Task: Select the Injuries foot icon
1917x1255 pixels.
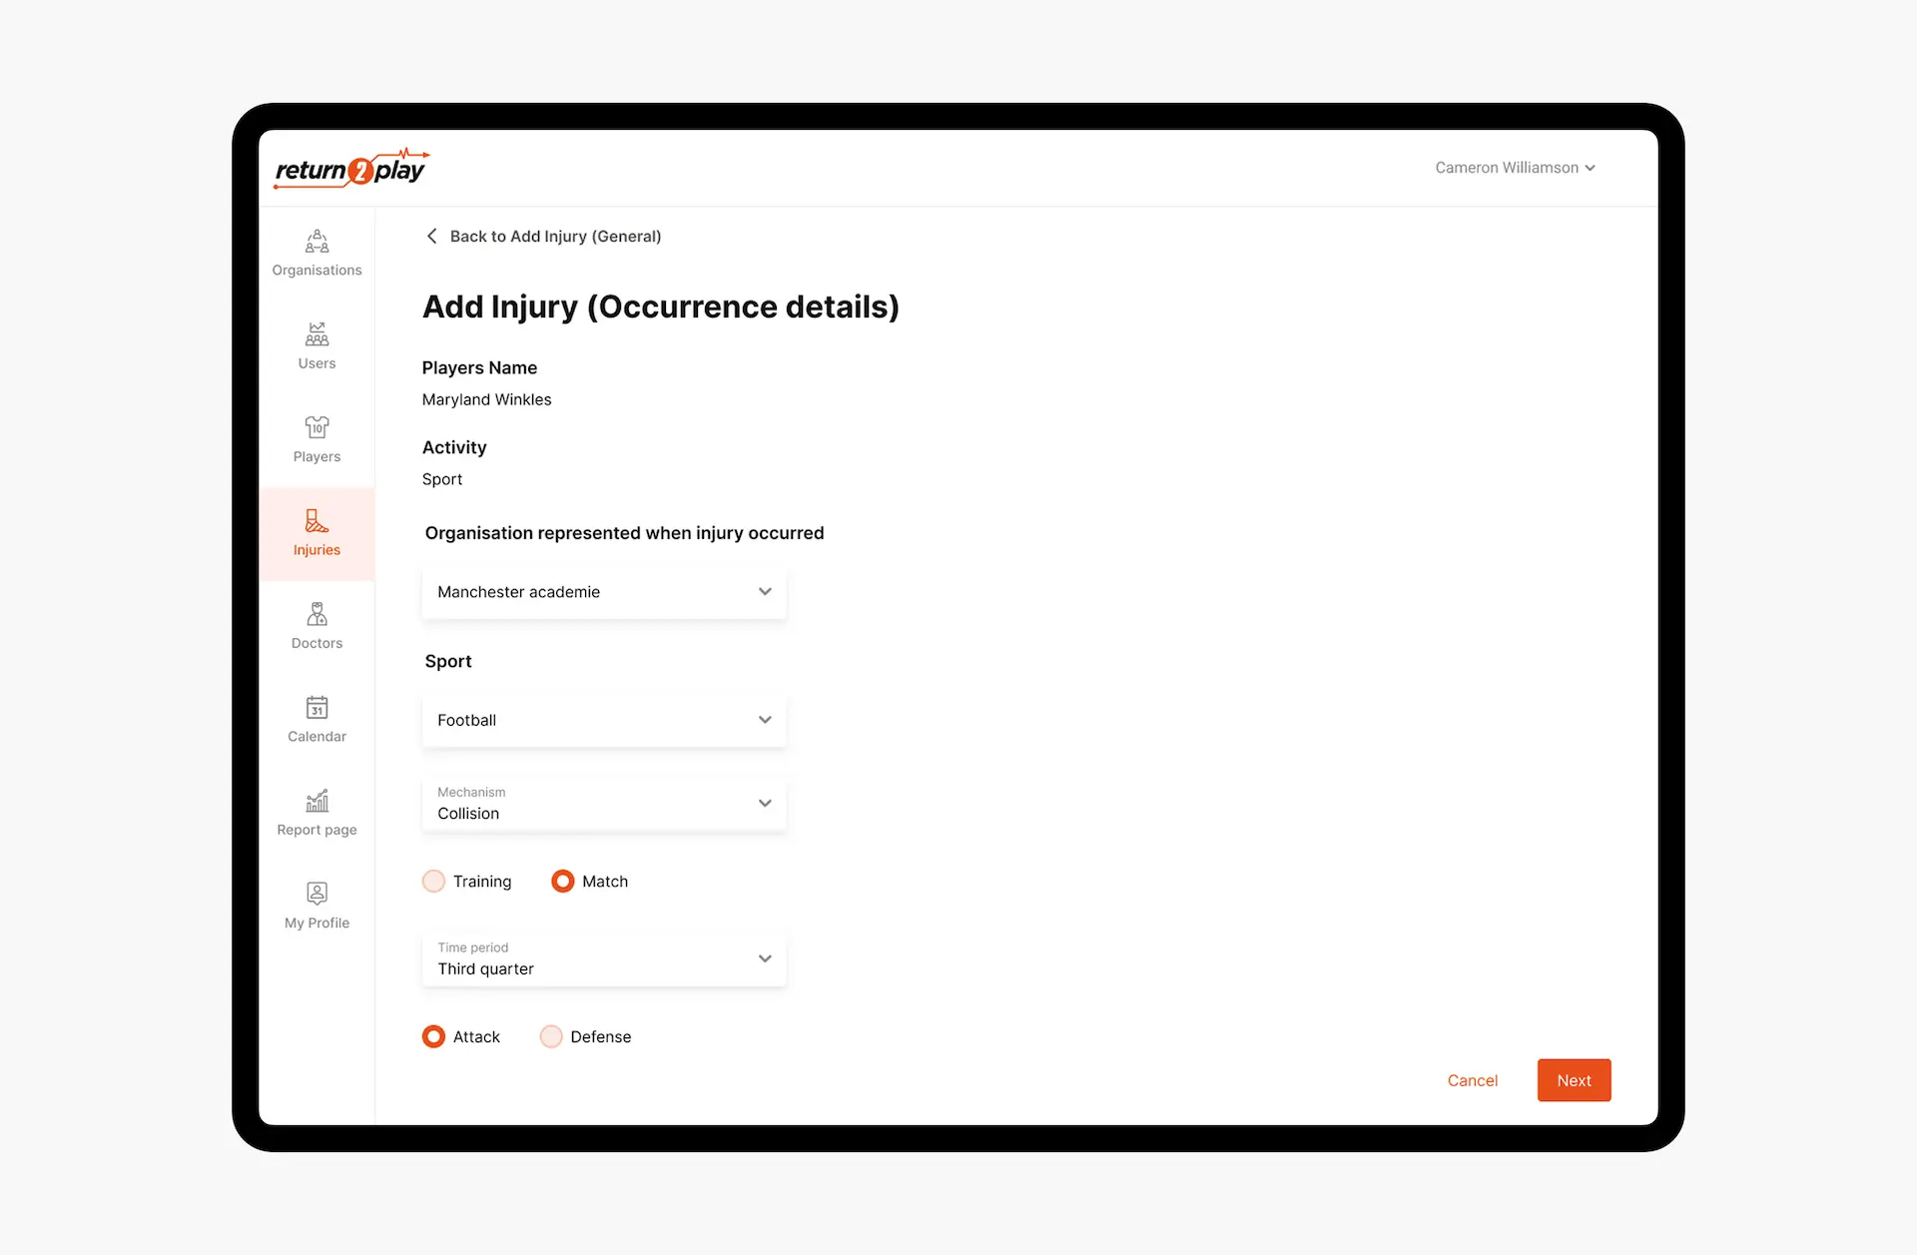Action: coord(317,521)
